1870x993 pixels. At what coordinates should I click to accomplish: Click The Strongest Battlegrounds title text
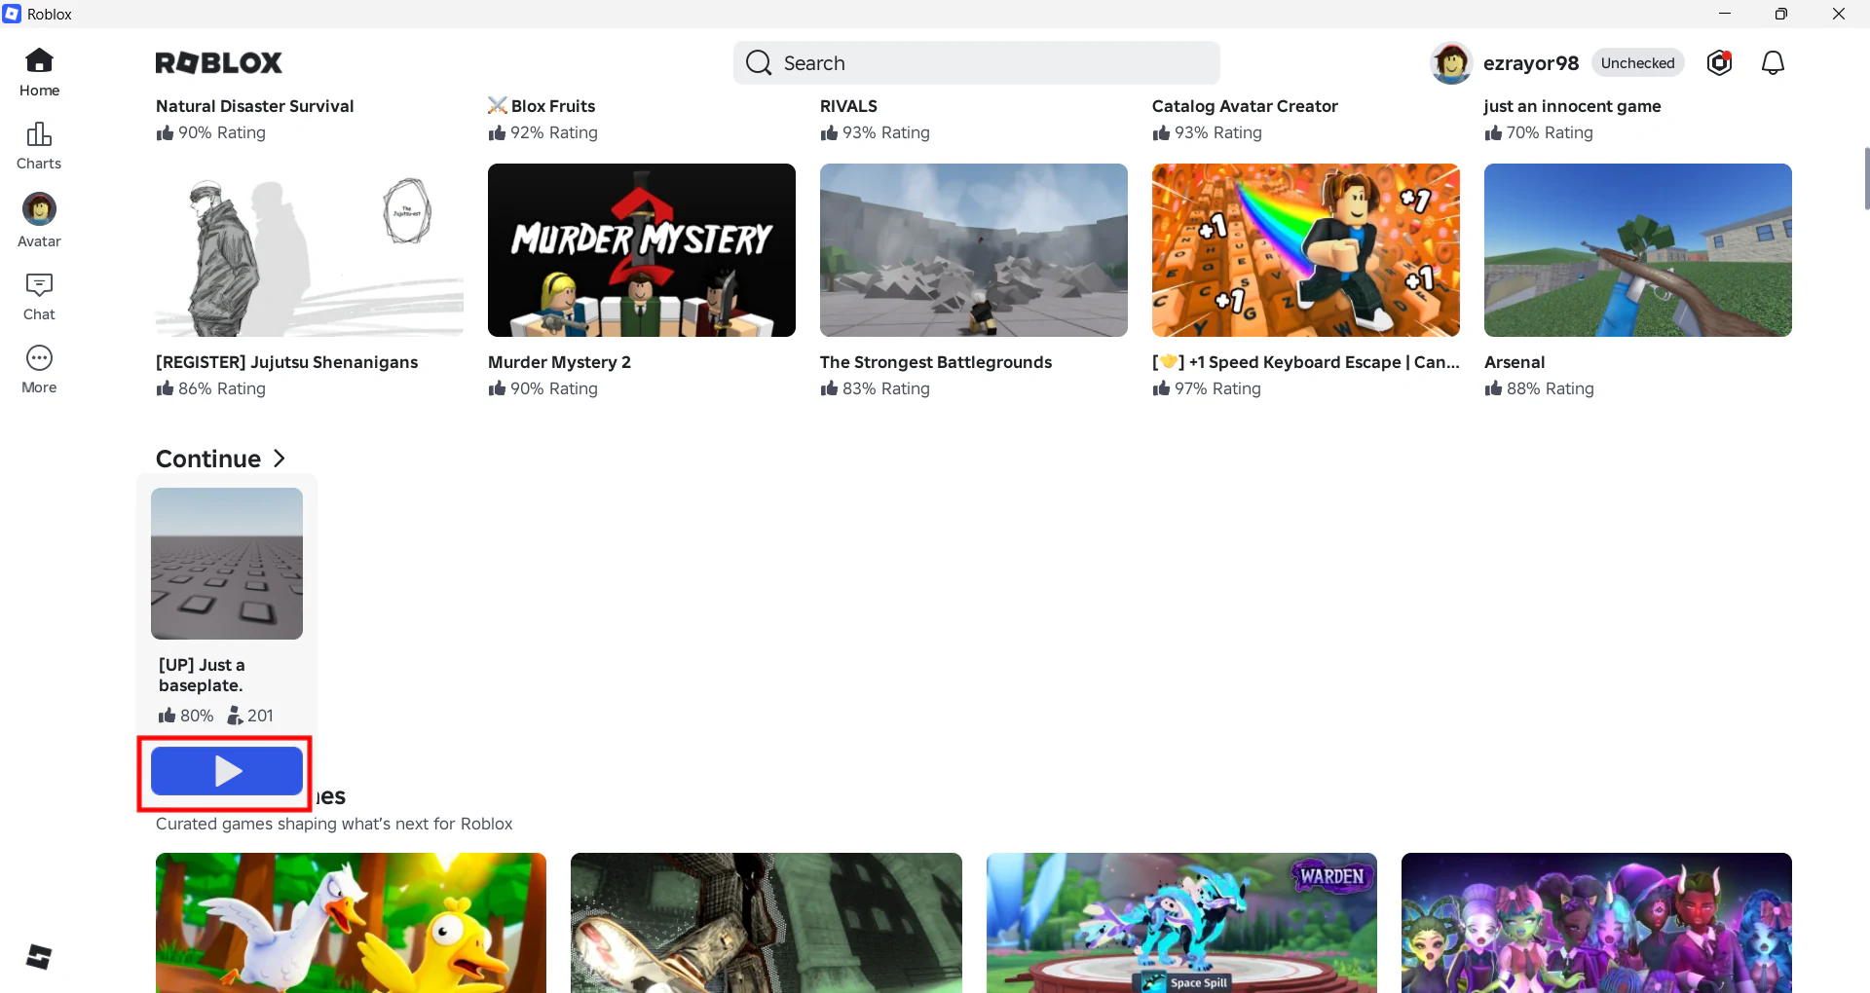click(936, 362)
